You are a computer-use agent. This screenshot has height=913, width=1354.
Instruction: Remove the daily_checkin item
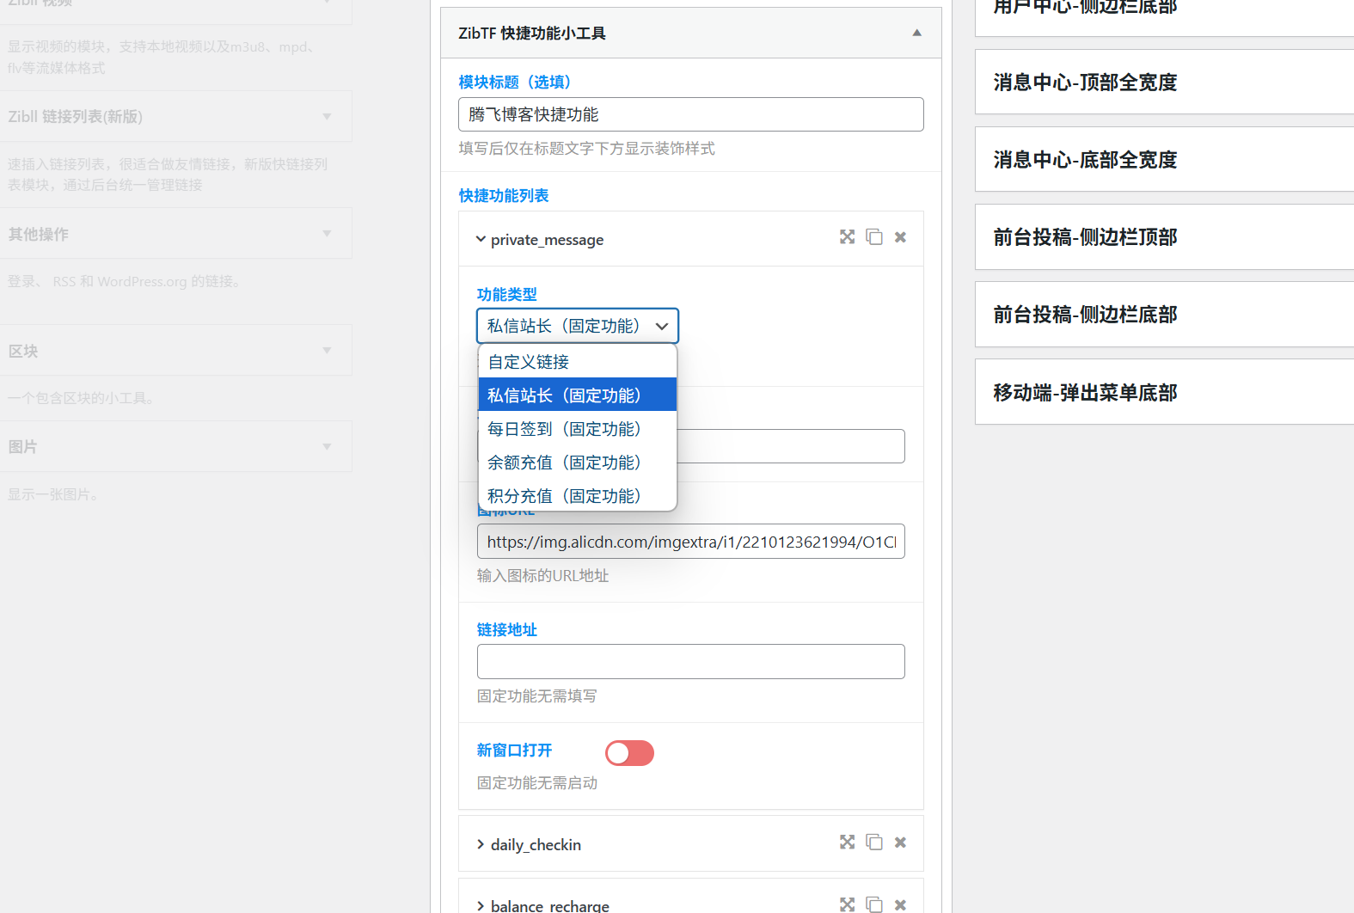900,843
